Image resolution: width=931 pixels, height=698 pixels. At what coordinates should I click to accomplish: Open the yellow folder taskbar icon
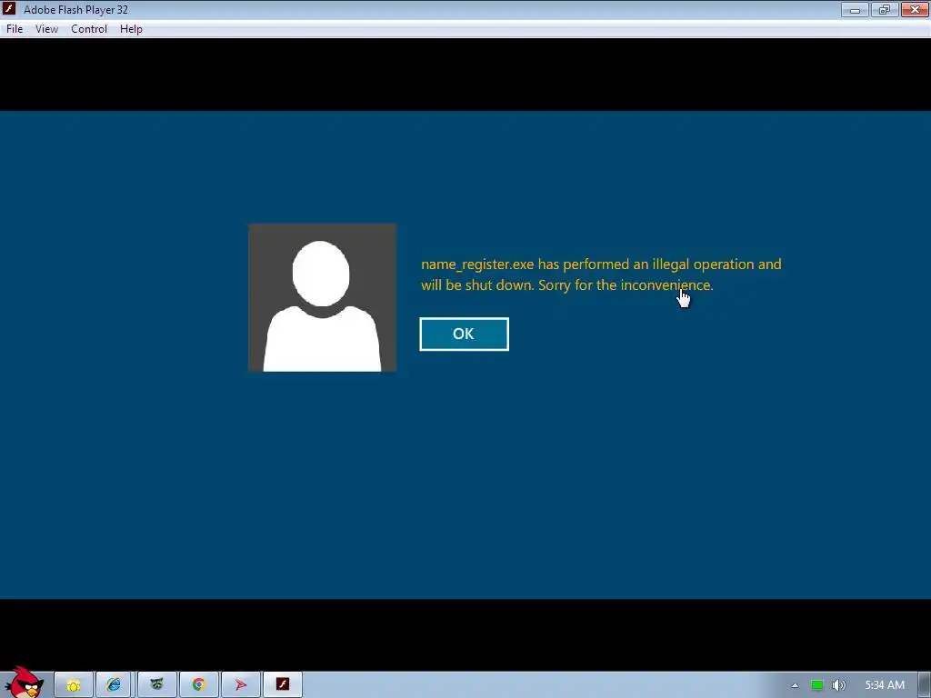(x=74, y=685)
